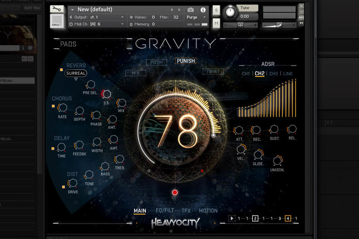Screen dimensions: 359x239
Task: Click the GLIDE. knob
Action: point(258,154)
